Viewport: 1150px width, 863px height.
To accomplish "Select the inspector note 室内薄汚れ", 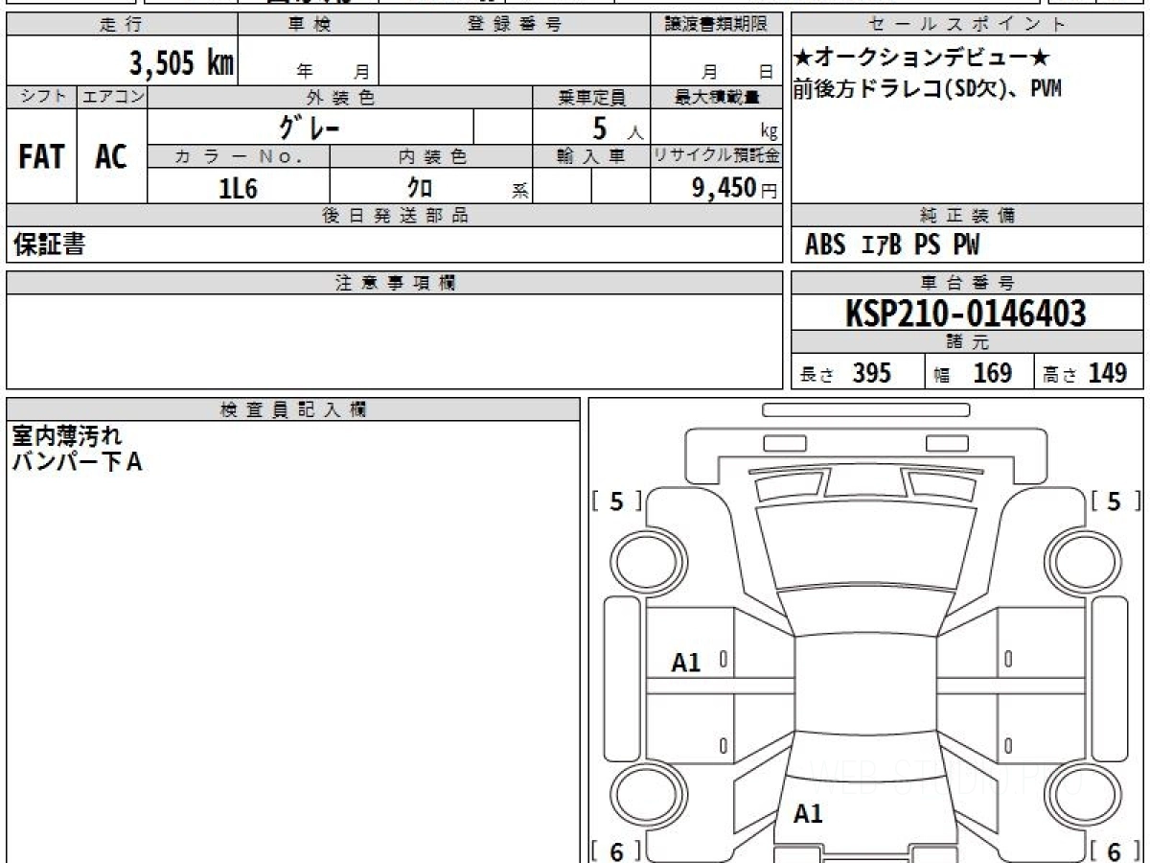I will (x=67, y=436).
